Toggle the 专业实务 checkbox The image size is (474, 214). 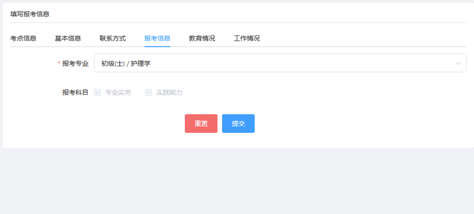(97, 93)
